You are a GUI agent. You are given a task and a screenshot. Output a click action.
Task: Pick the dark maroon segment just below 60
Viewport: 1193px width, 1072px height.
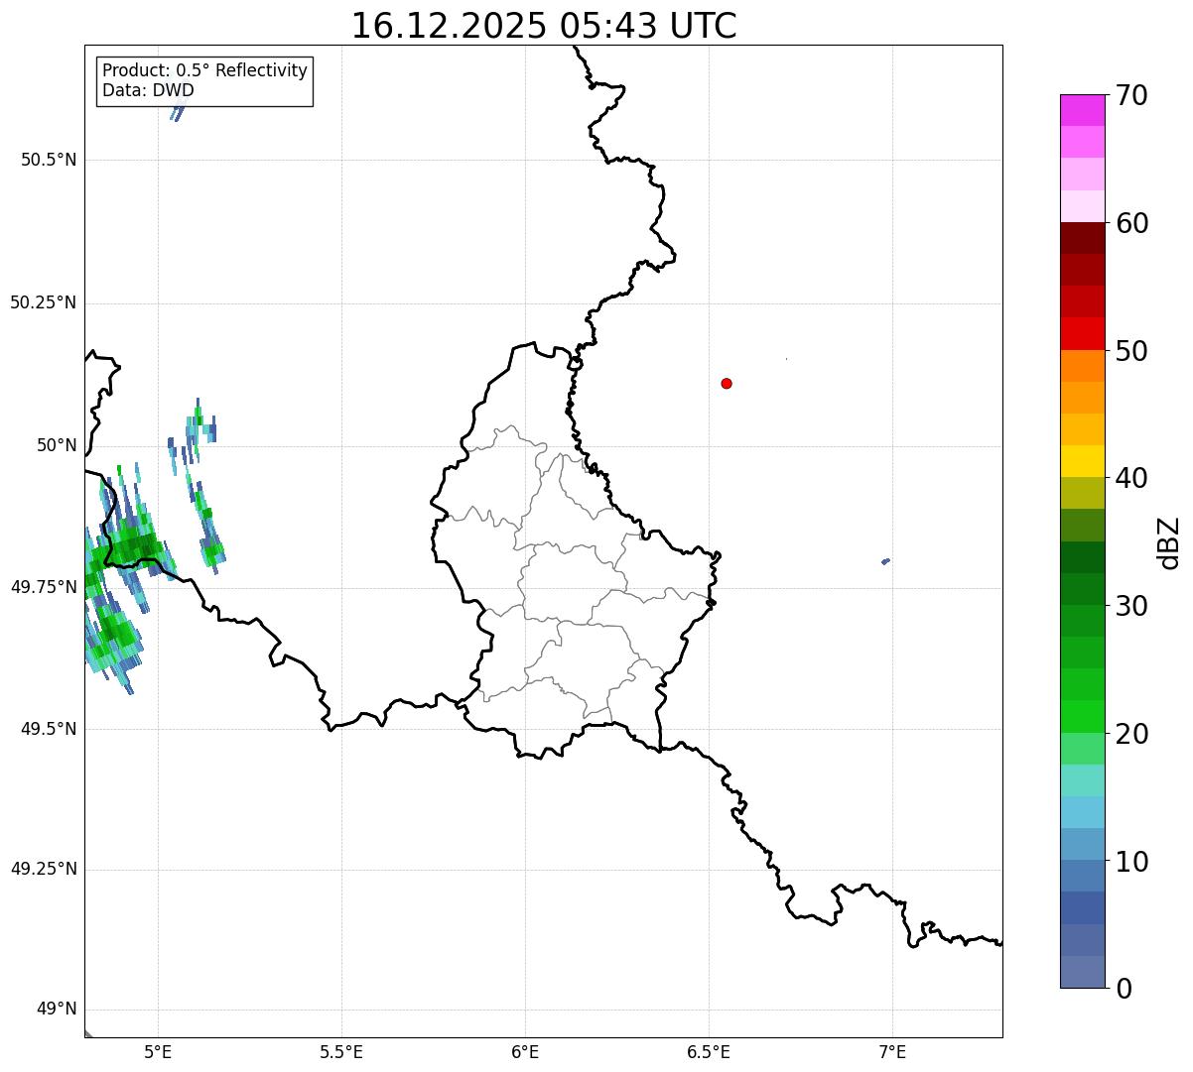pos(1082,238)
